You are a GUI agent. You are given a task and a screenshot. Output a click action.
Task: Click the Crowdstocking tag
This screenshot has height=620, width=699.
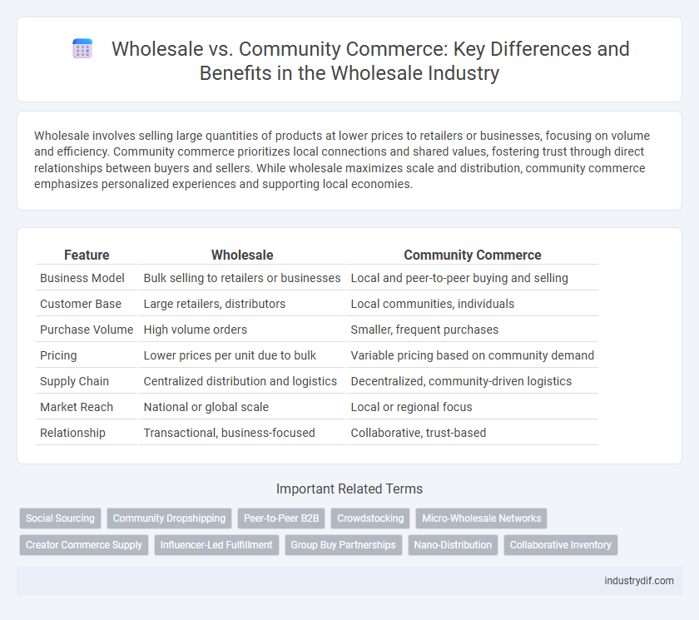tap(370, 518)
